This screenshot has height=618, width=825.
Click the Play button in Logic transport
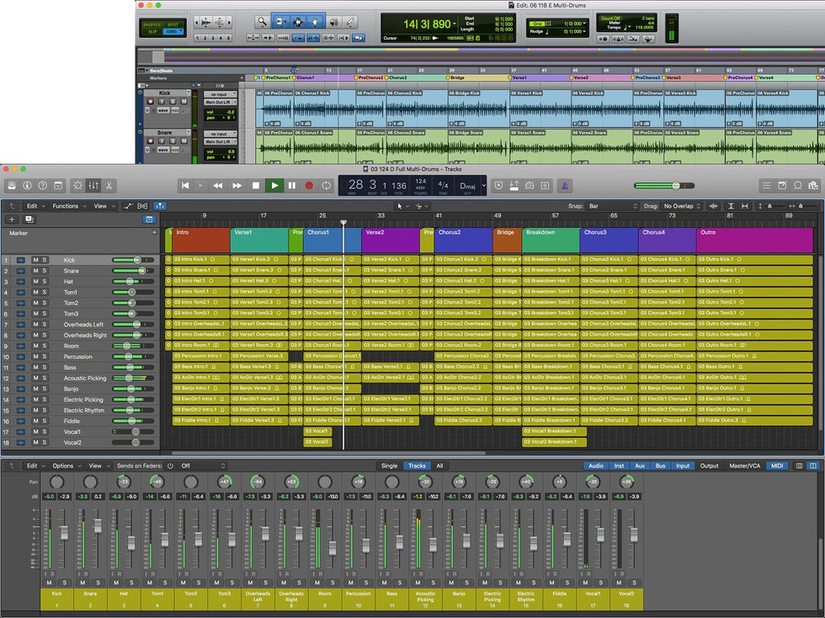point(274,185)
